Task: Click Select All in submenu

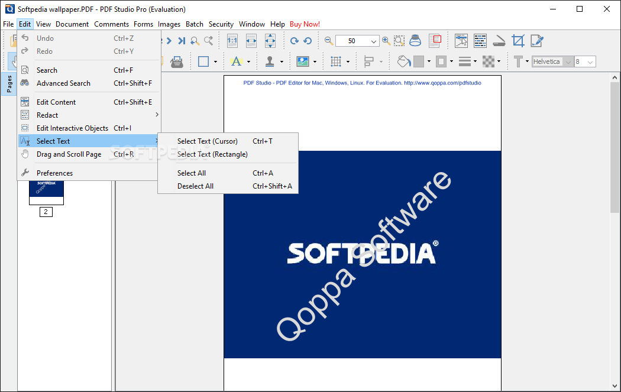Action: coord(228,173)
